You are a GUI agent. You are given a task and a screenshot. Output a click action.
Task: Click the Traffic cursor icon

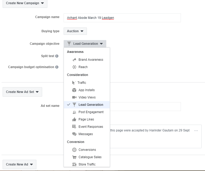[74, 83]
